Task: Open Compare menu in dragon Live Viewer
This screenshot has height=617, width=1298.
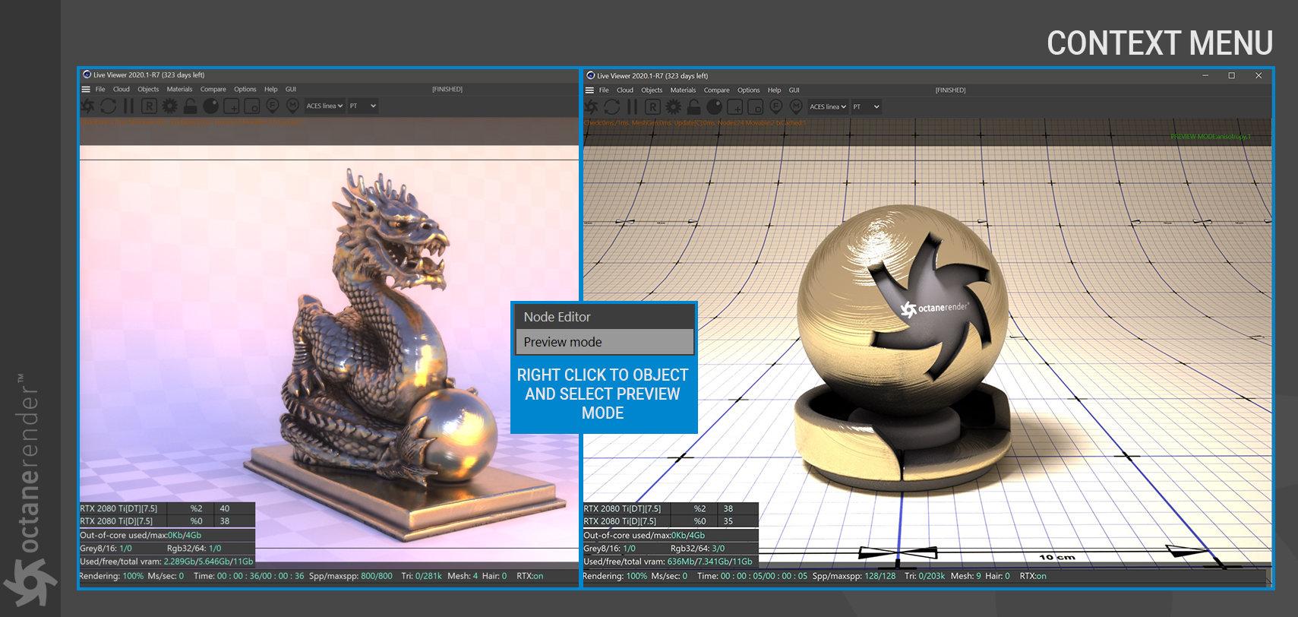Action: [x=213, y=90]
